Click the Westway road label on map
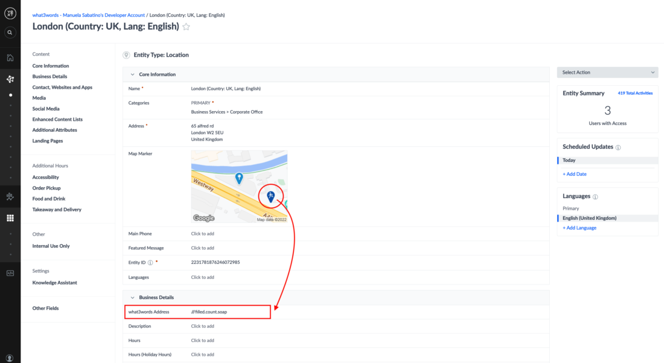Screen dimensions: 664x363 coord(203,184)
